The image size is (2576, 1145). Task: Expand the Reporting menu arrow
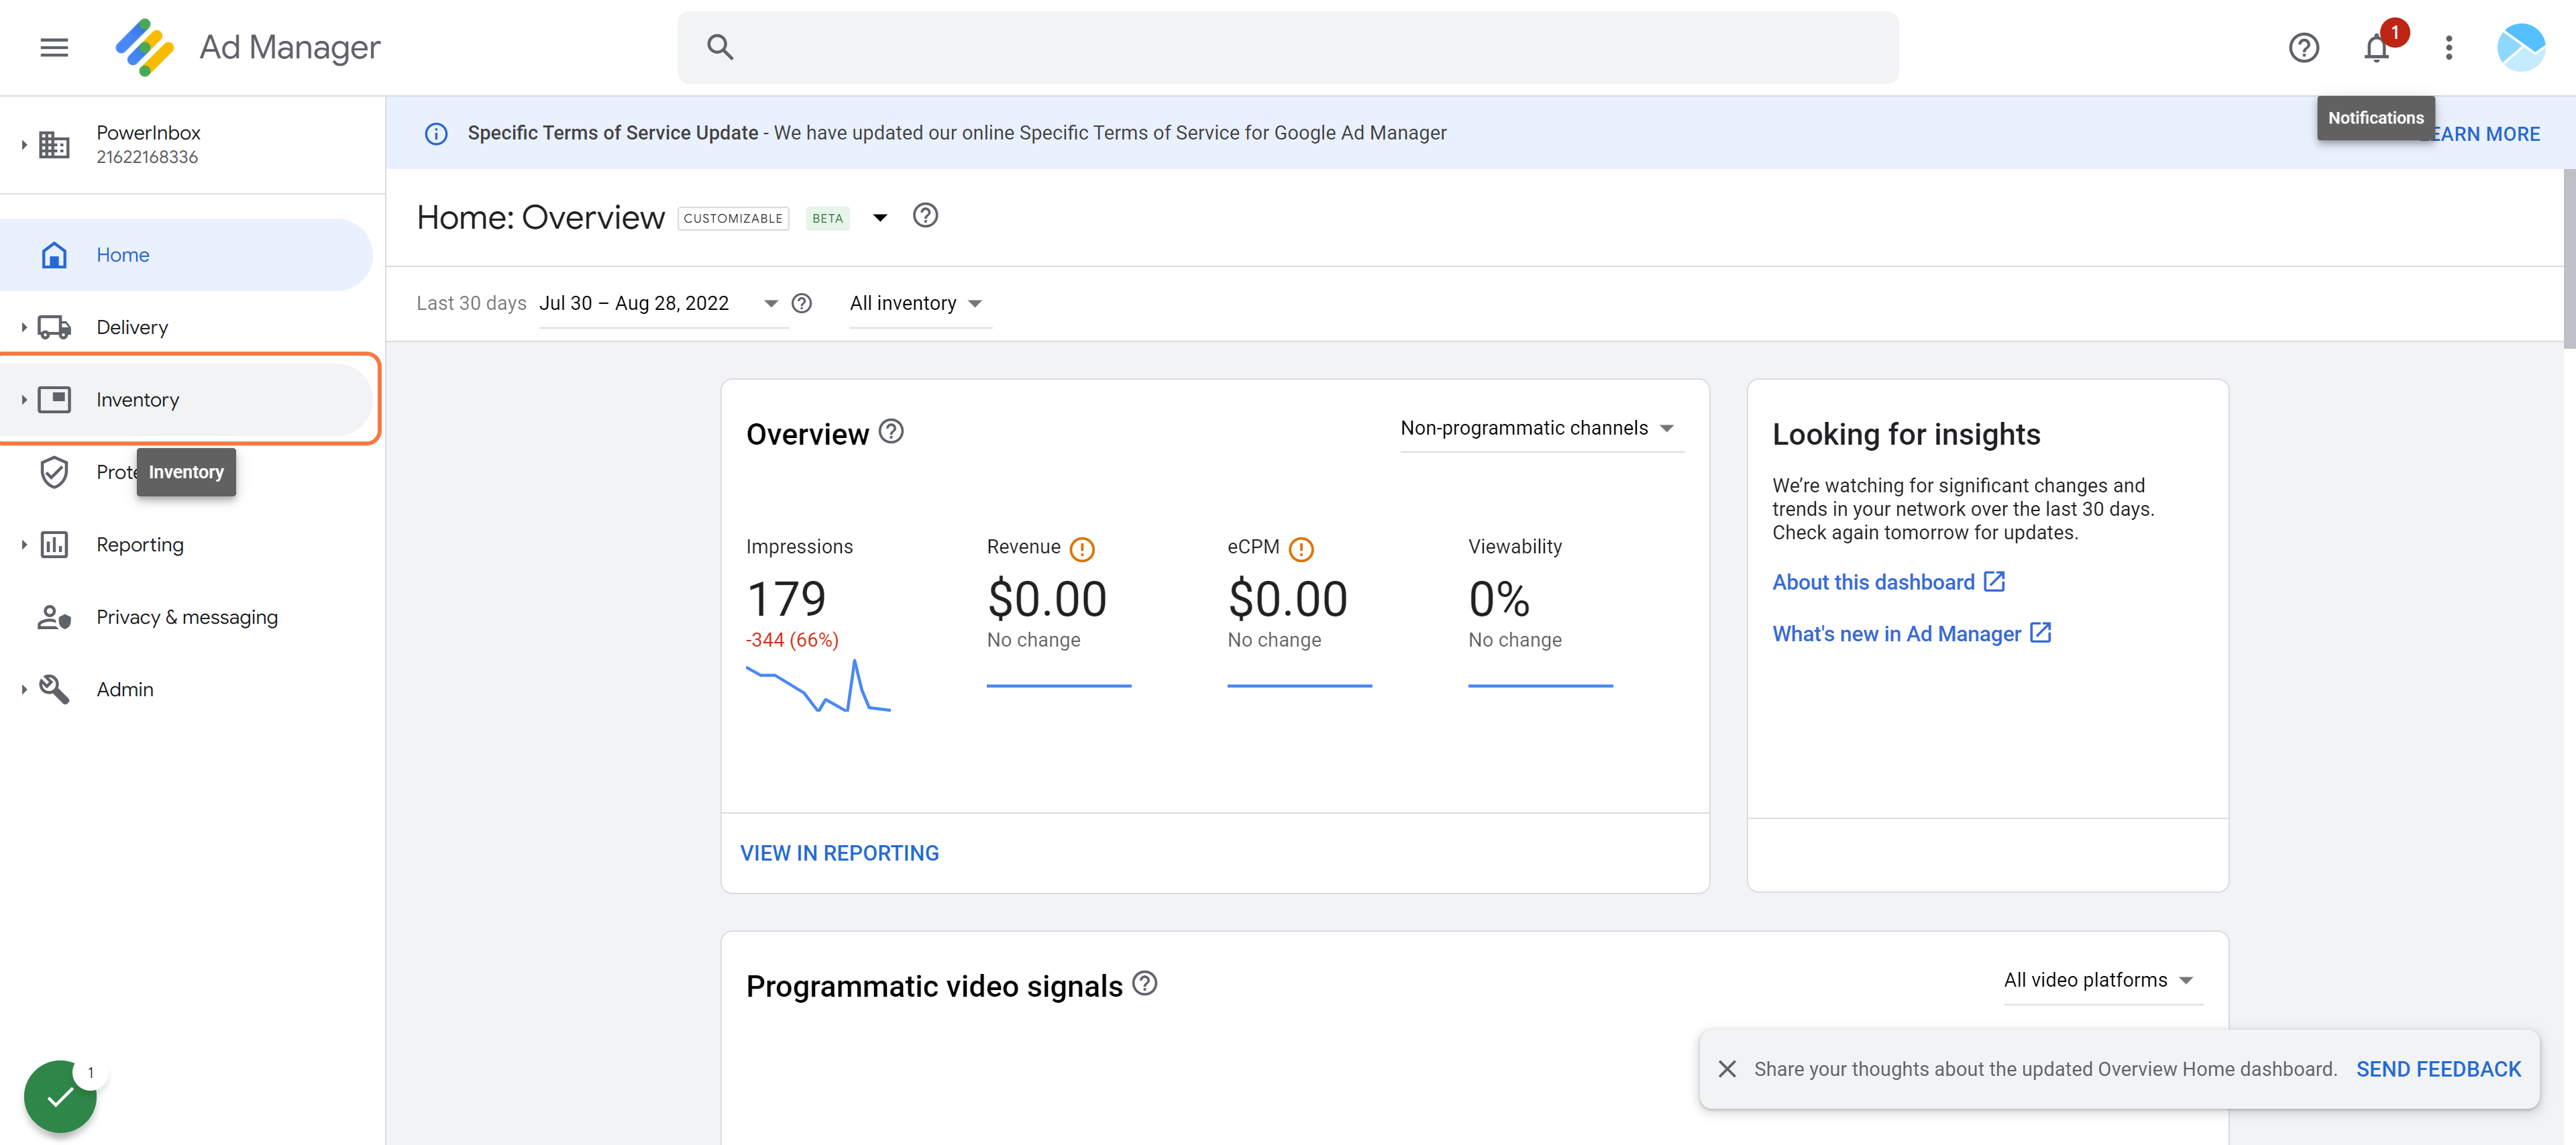click(23, 545)
